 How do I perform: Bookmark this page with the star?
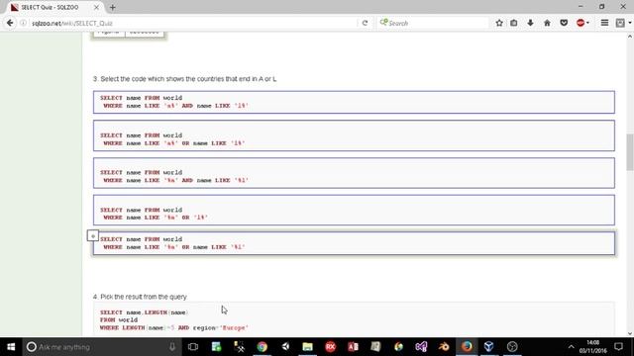499,23
